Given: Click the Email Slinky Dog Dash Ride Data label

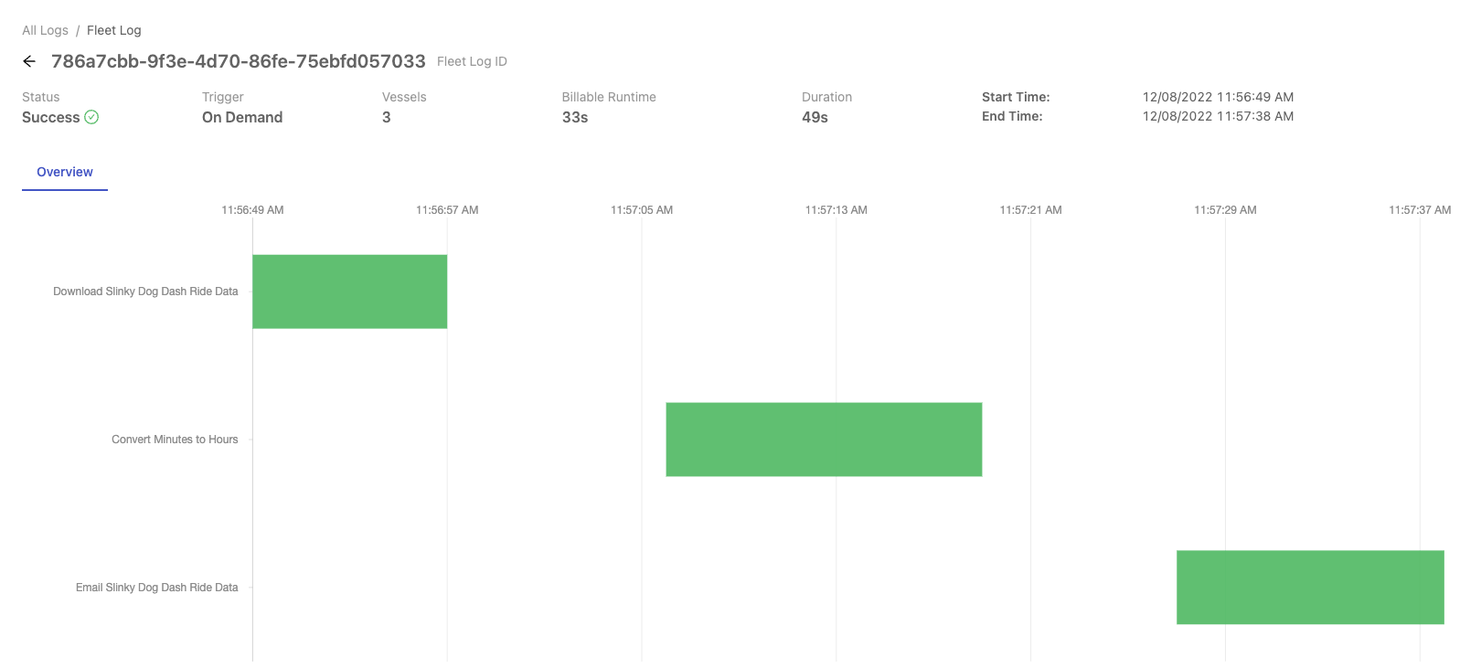Looking at the screenshot, I should (x=156, y=588).
